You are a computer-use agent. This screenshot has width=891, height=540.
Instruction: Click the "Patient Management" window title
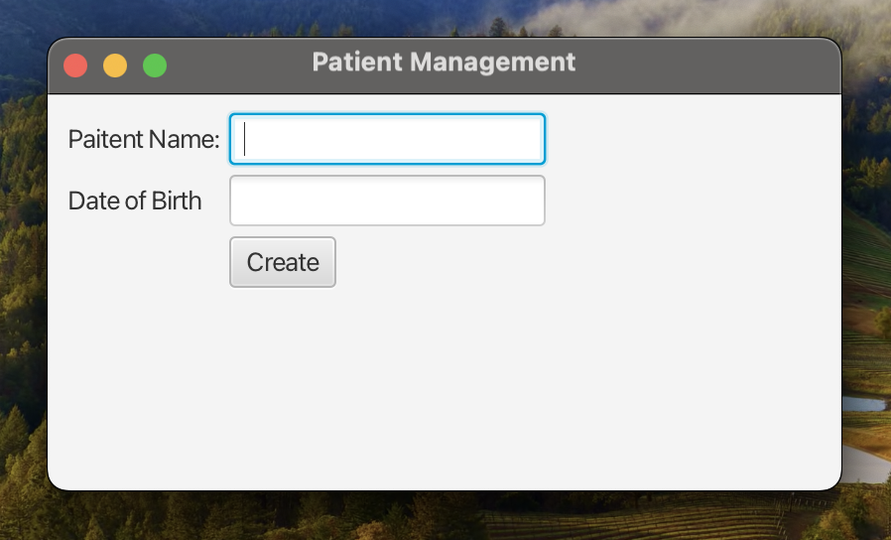[444, 62]
